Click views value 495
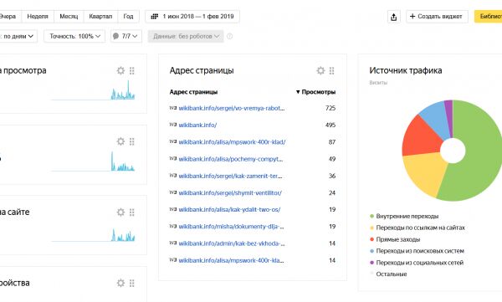This screenshot has height=302, width=502. (x=330, y=125)
